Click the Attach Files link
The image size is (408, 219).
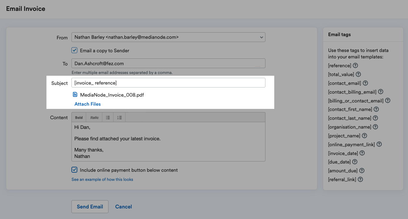click(x=88, y=104)
